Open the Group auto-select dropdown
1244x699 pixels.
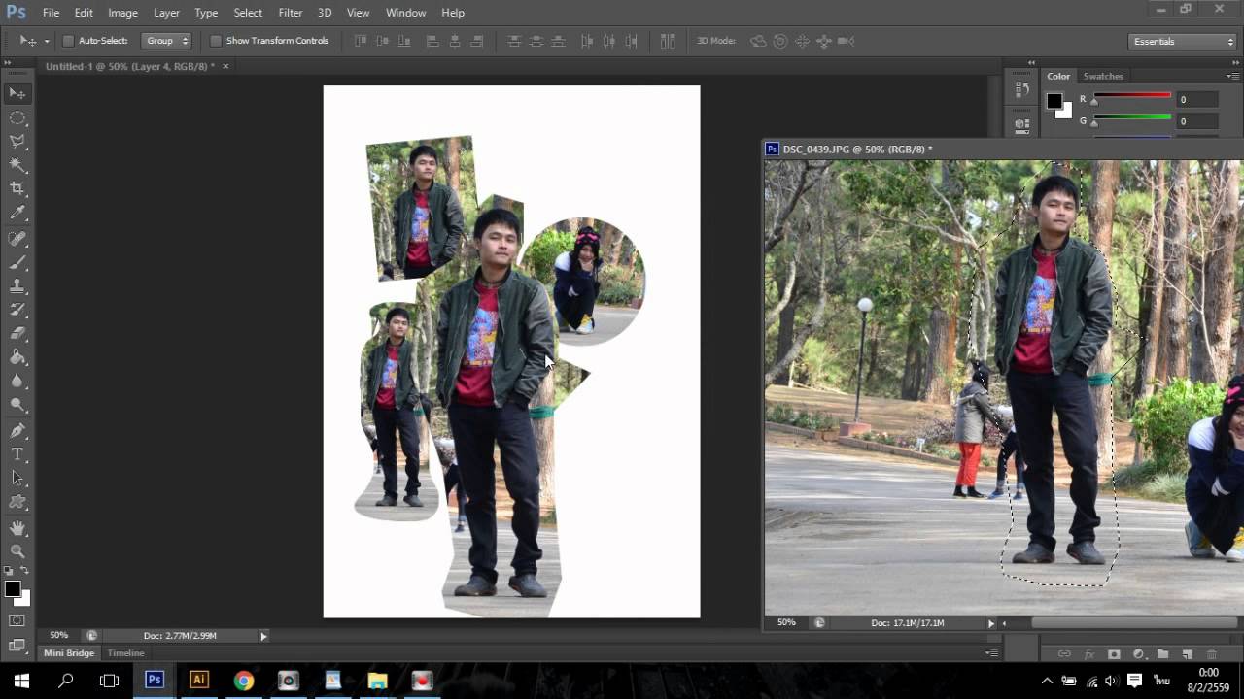click(x=166, y=41)
